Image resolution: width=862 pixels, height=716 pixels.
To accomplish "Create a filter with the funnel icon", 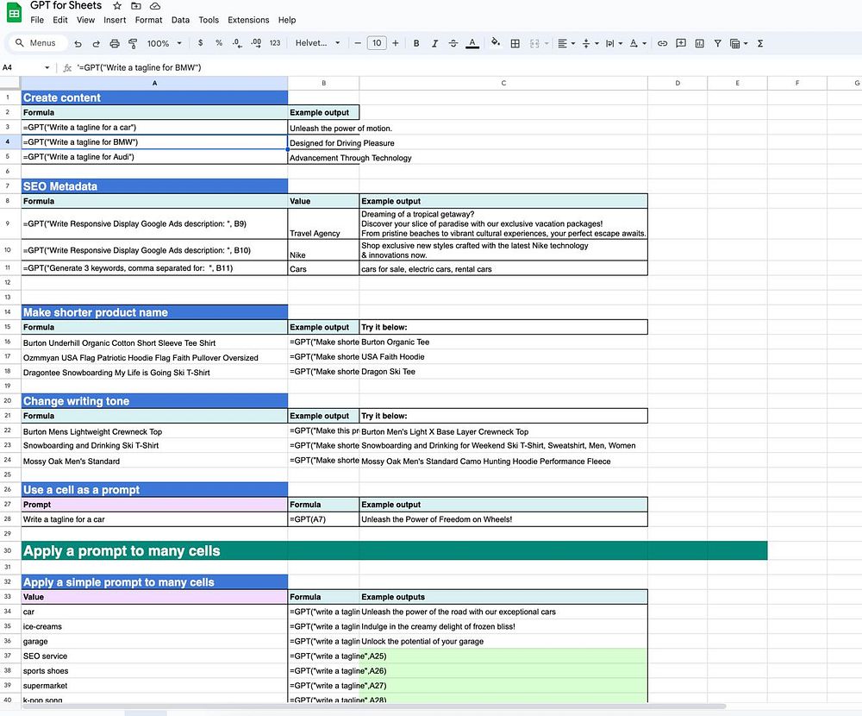I will [x=715, y=43].
